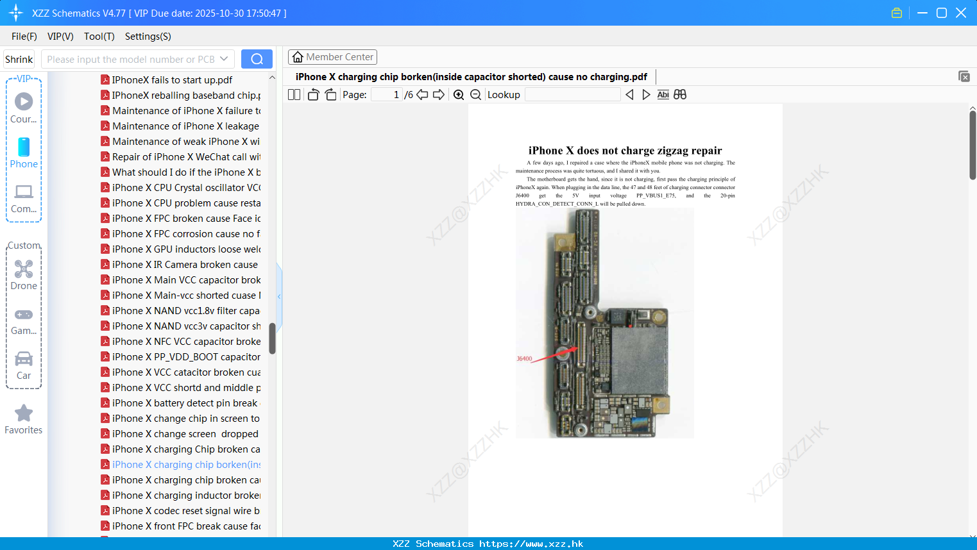Open 'iPhone X NAND vcc1.8v filter' file
The width and height of the screenshot is (977, 550).
(x=180, y=310)
